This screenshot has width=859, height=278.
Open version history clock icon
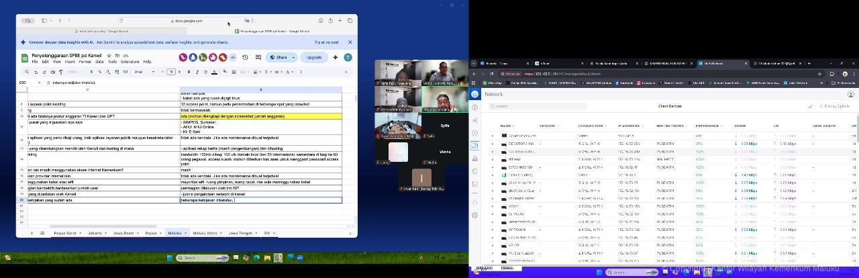(245, 58)
